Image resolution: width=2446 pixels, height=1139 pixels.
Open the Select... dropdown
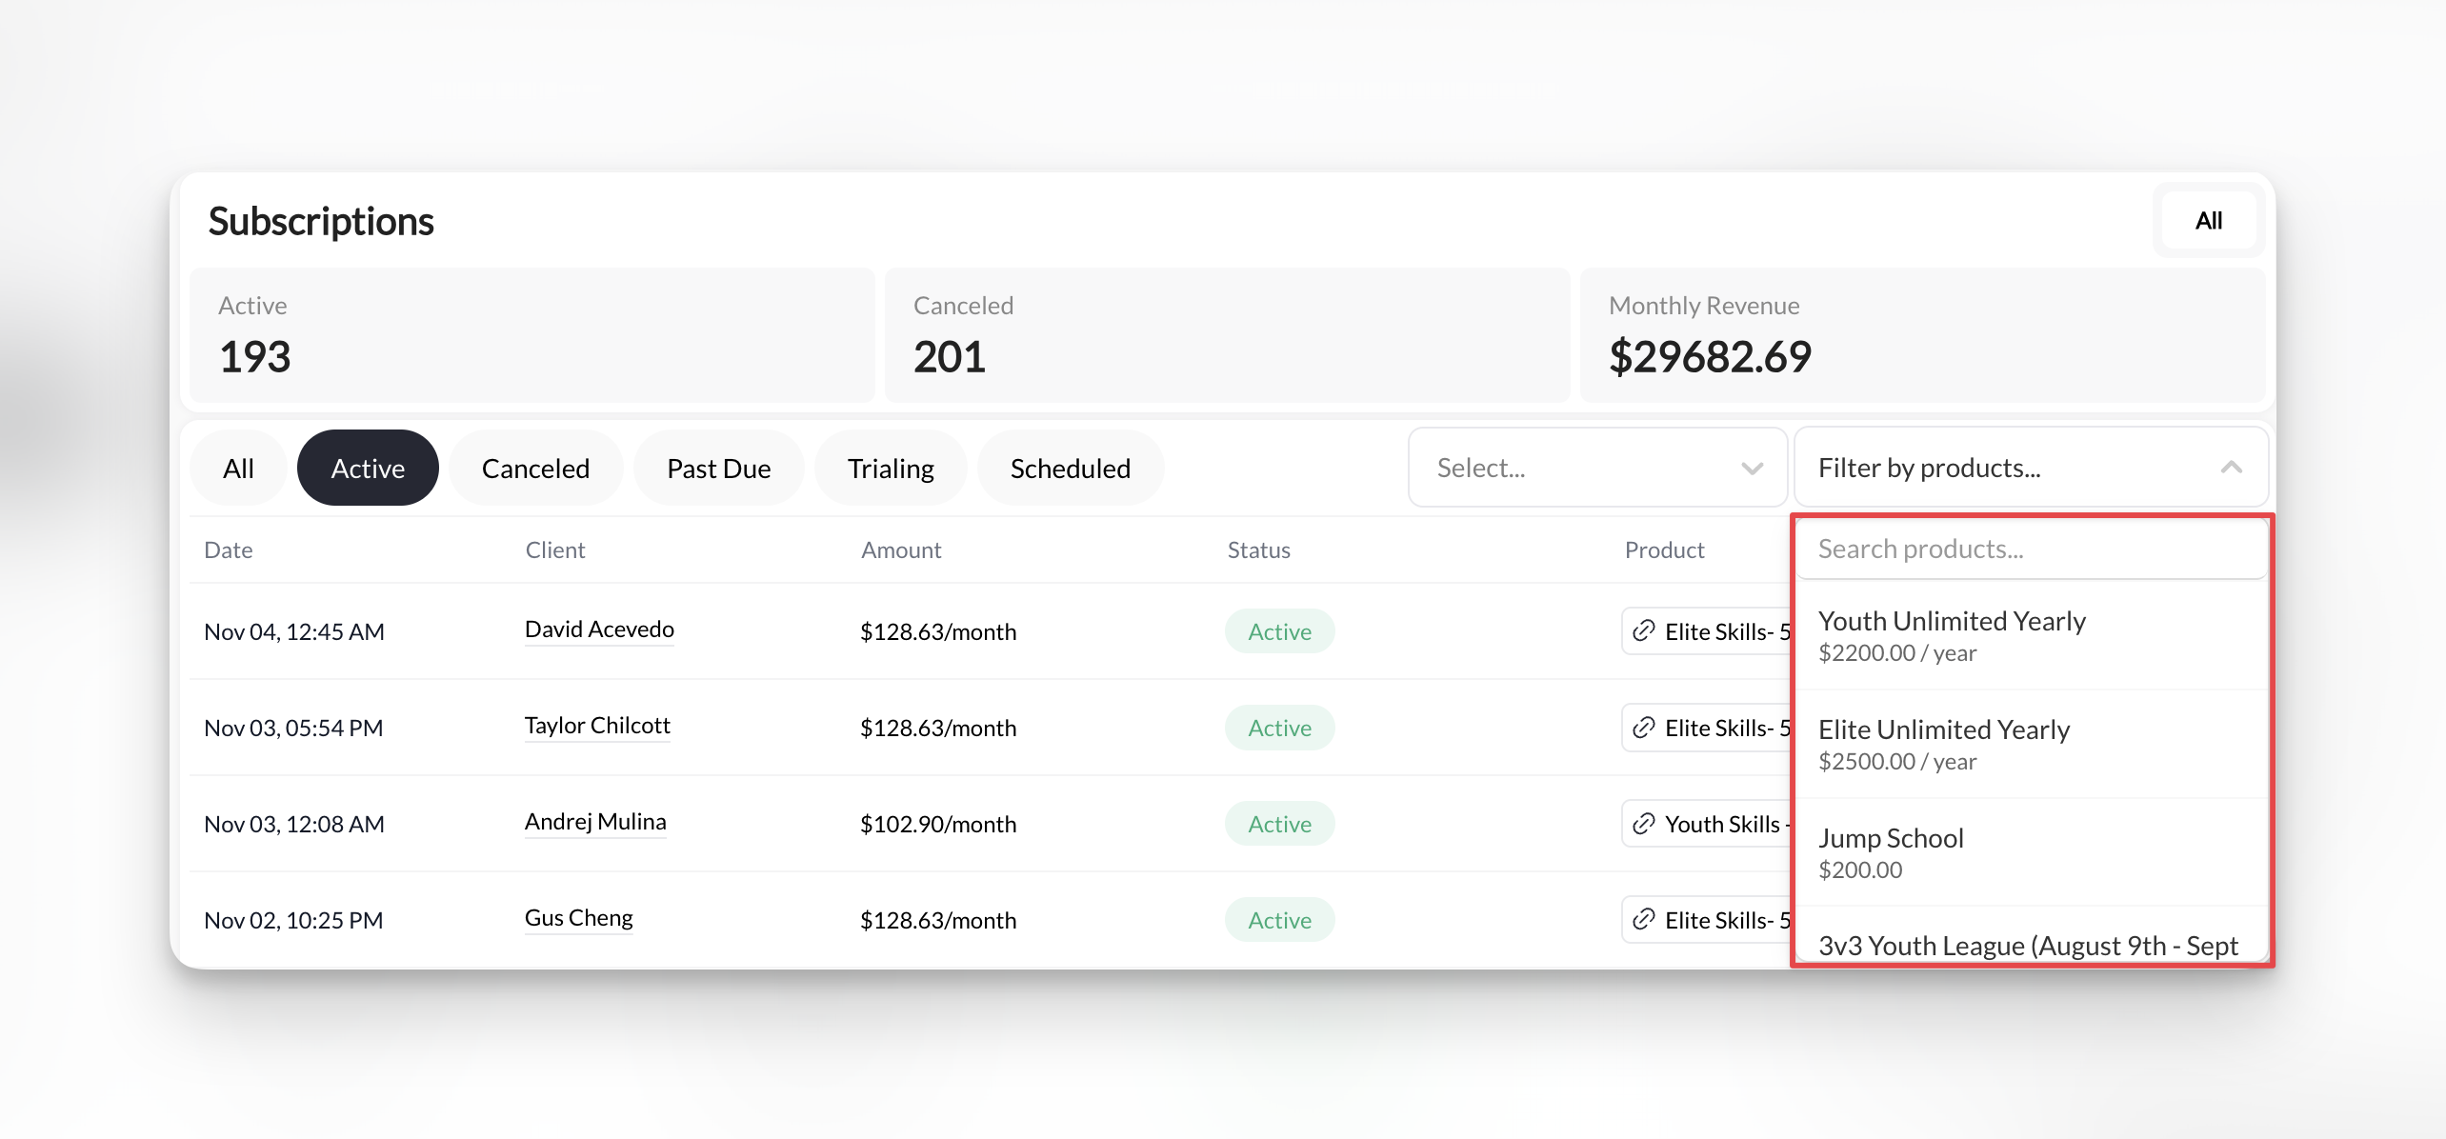click(1596, 468)
